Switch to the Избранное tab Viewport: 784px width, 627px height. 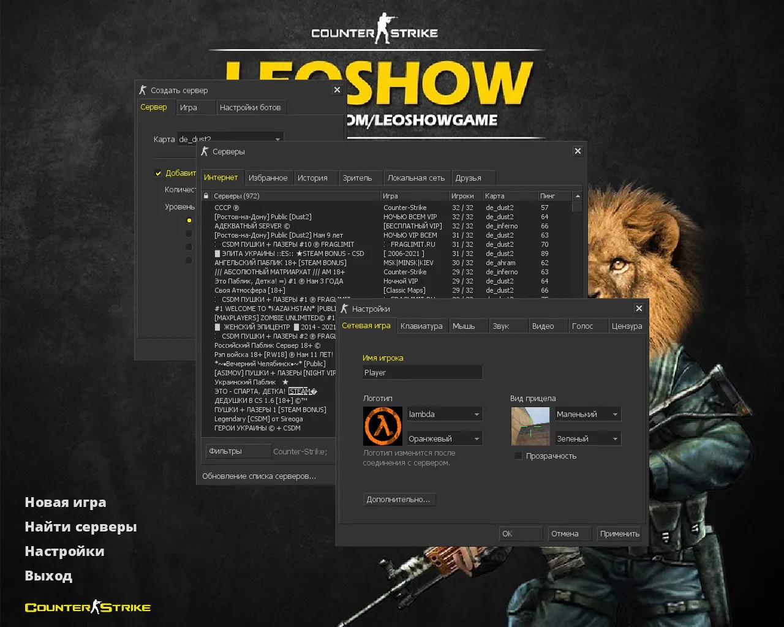click(268, 178)
